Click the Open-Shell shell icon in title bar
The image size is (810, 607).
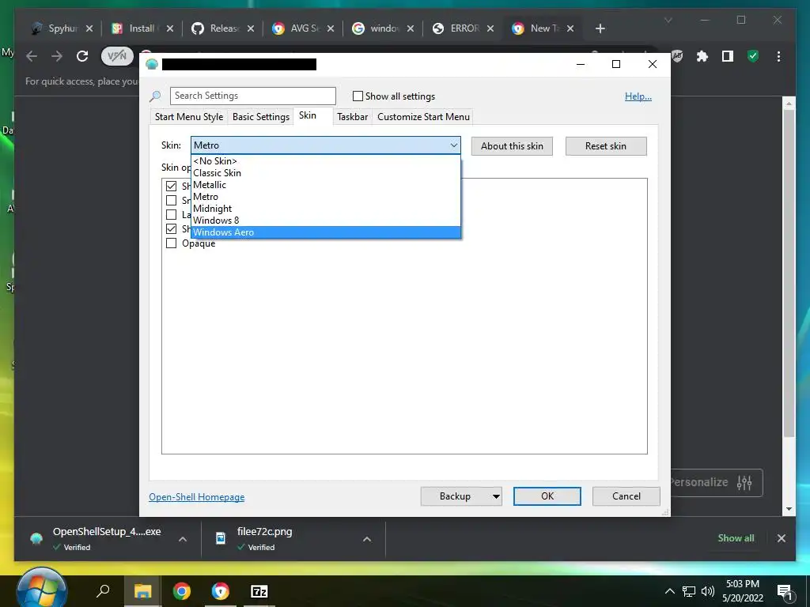[152, 64]
